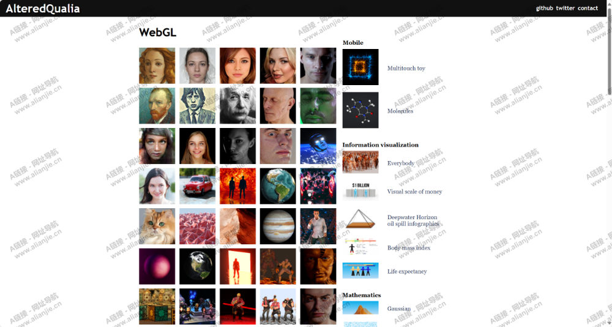Open the Multitouch toy thumbnail icon
This screenshot has width=612, height=327.
point(360,67)
